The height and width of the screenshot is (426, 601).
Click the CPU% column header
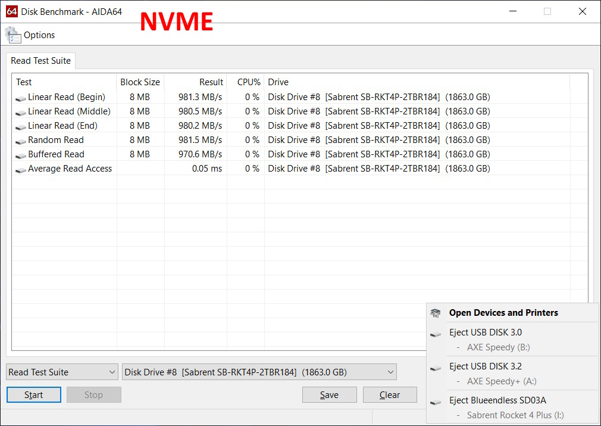coord(246,82)
